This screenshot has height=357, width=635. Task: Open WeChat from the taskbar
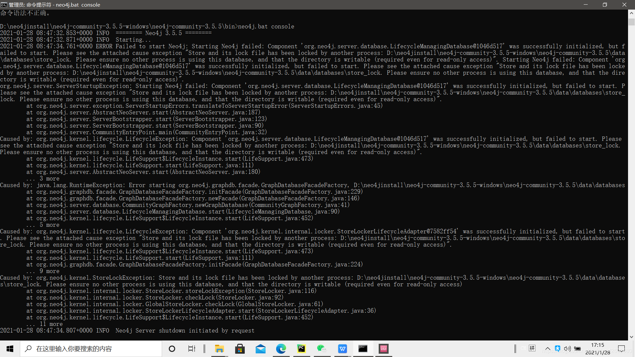click(321, 349)
